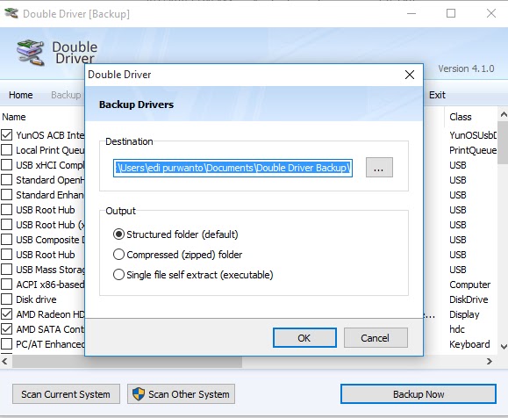Enable the USB xHCI Compliant checkbox
Image resolution: width=508 pixels, height=418 pixels.
click(6, 165)
